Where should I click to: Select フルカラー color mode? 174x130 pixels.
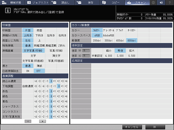tap(97, 30)
